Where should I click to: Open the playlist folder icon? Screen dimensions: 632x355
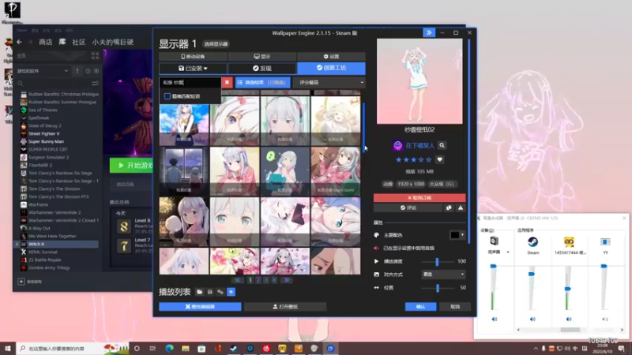(200, 292)
